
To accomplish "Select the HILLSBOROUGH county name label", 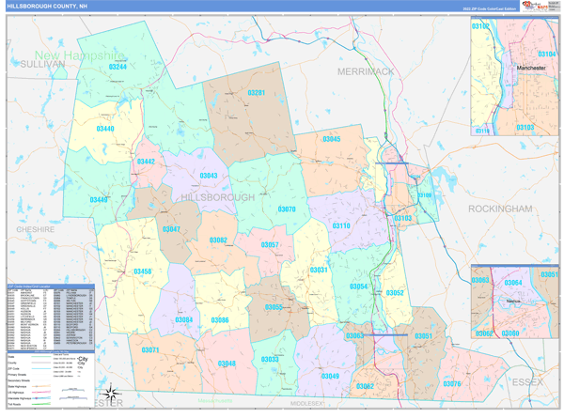I will click(x=217, y=197).
